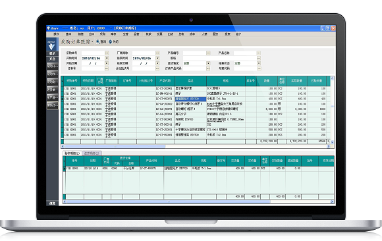Expand the start date 2010/02/06 dropdown
The height and width of the screenshot is (241, 382).
point(107,58)
